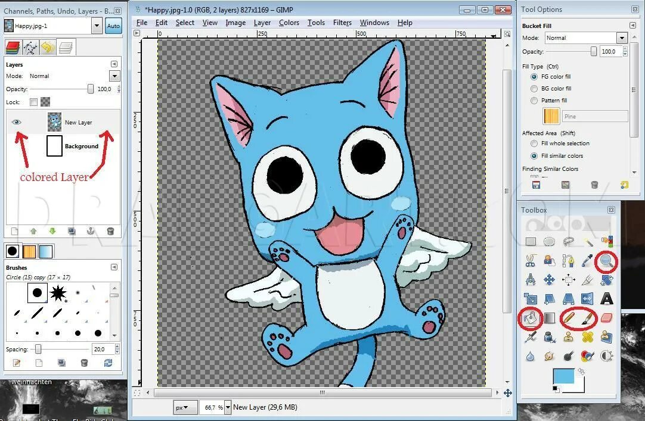The width and height of the screenshot is (645, 421).
Task: Select the Scale tool
Action: 531,298
